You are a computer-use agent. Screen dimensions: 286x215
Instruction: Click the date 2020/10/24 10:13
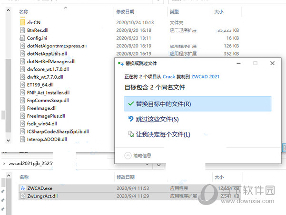135,22
